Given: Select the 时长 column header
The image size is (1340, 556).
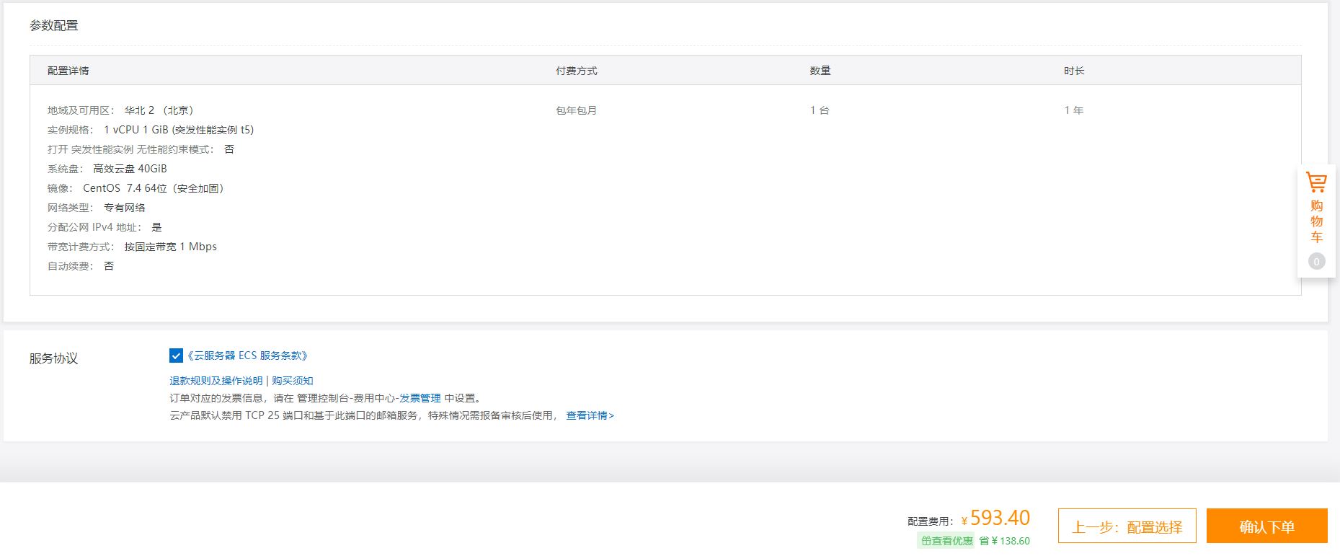Looking at the screenshot, I should coord(1074,71).
